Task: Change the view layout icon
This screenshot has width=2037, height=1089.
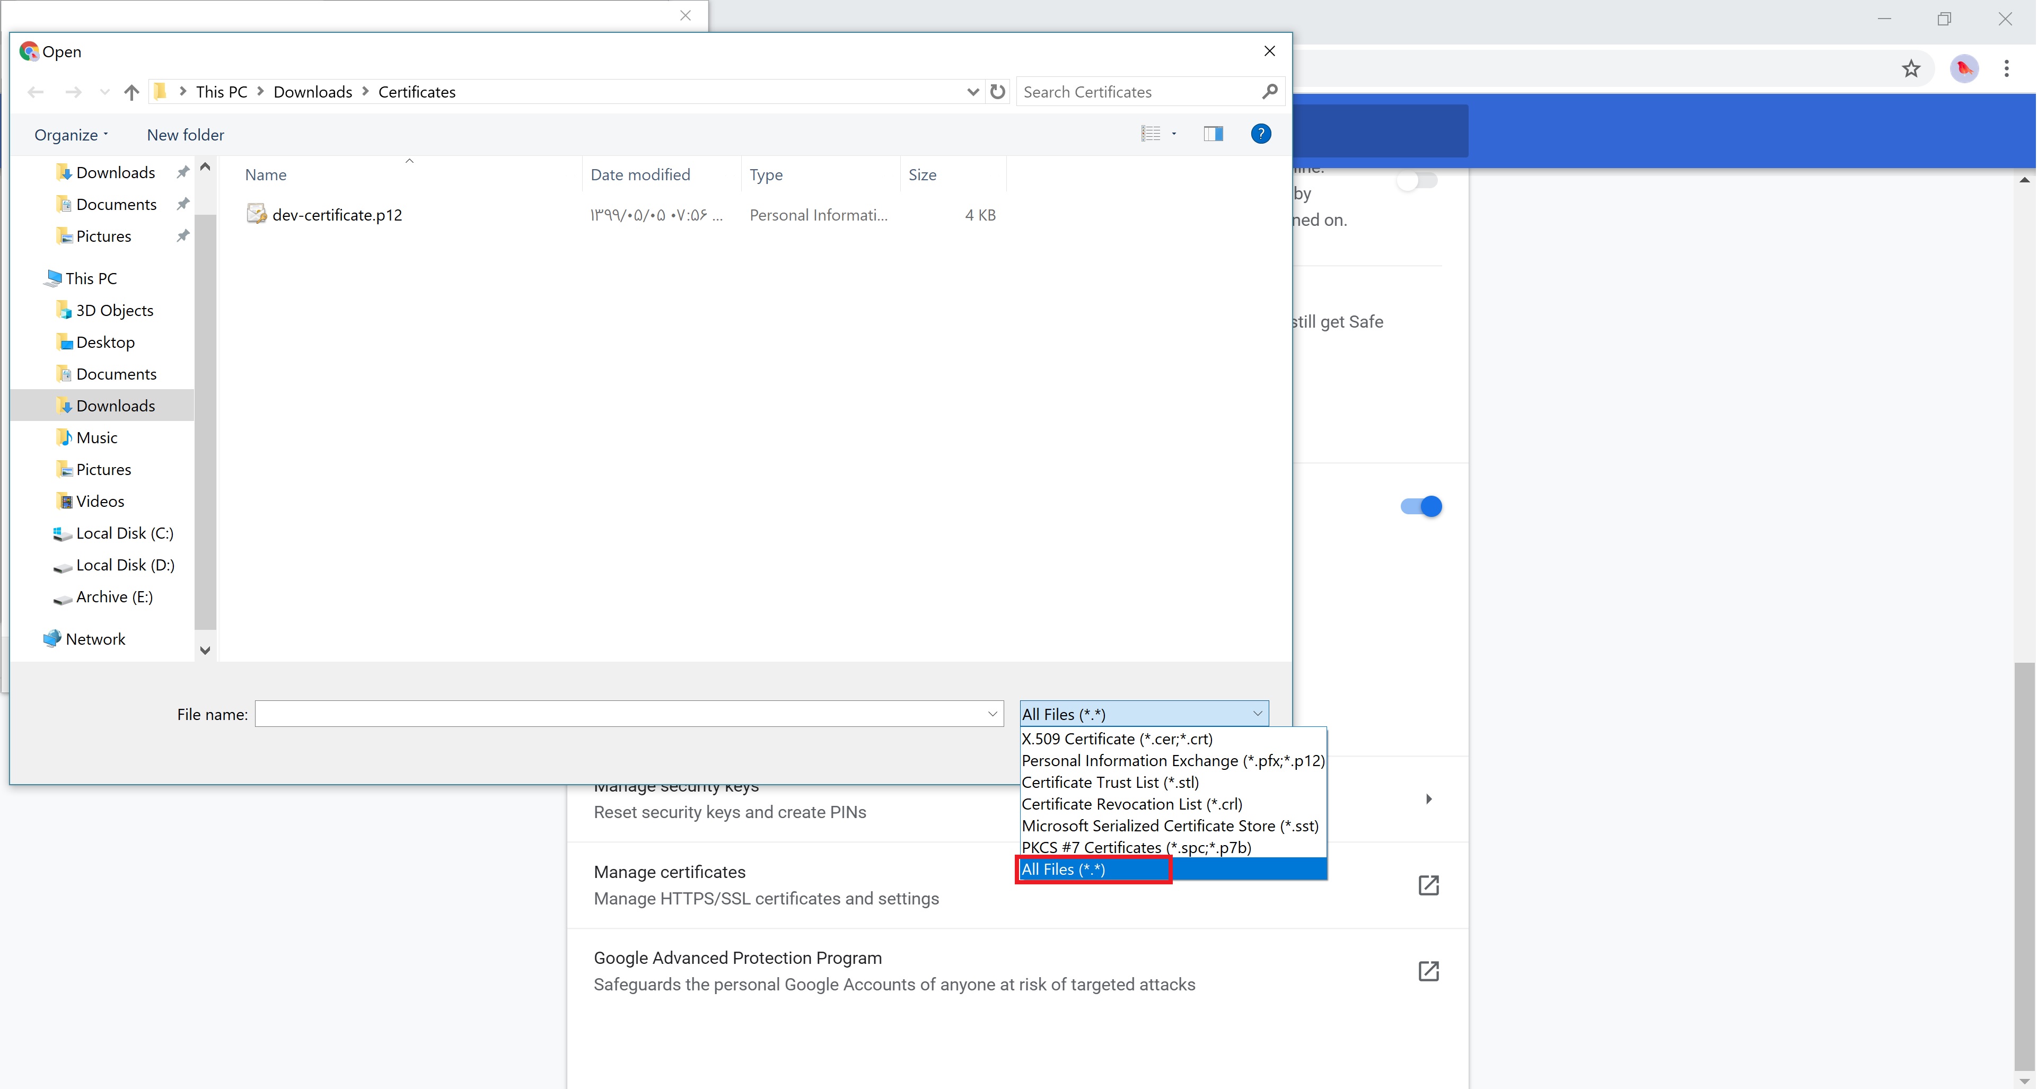Action: tap(1151, 134)
